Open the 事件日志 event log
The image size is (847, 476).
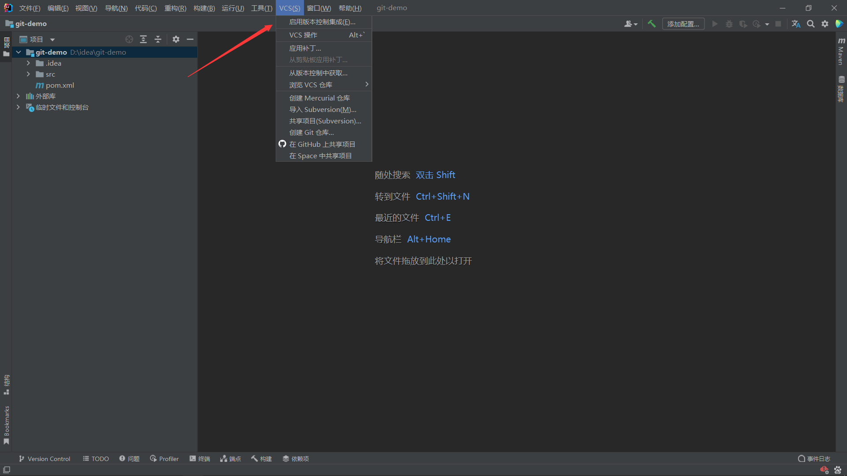(x=814, y=459)
